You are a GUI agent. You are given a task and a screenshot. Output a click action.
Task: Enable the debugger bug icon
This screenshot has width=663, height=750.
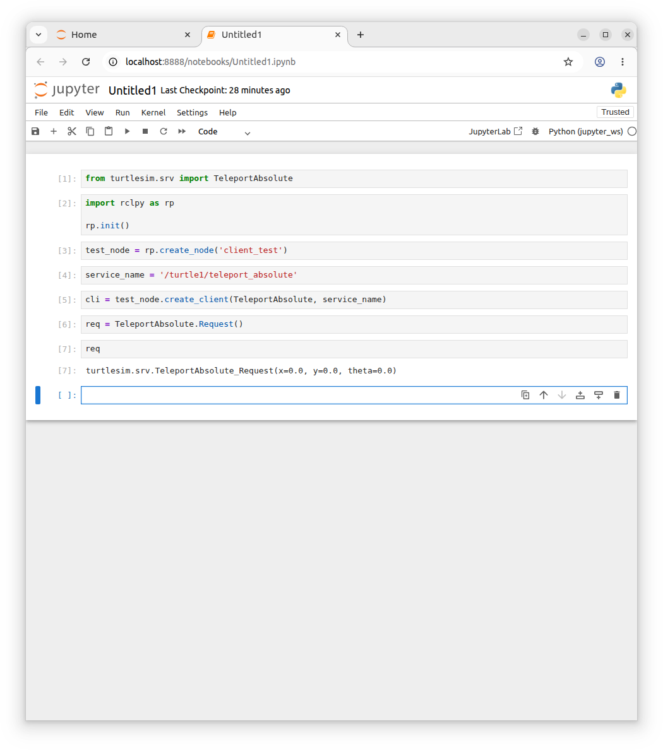click(535, 131)
